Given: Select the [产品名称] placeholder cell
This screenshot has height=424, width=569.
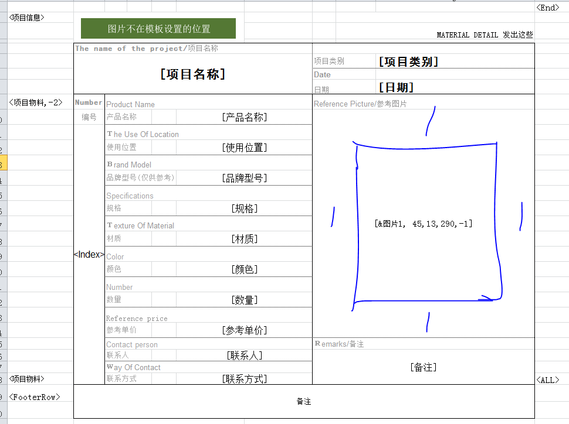Looking at the screenshot, I should 244,117.
